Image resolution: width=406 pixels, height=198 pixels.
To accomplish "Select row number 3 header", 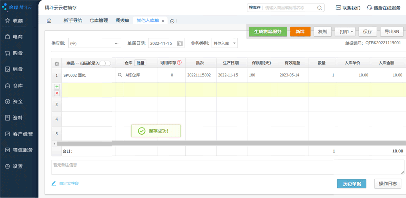I will click(x=57, y=104).
